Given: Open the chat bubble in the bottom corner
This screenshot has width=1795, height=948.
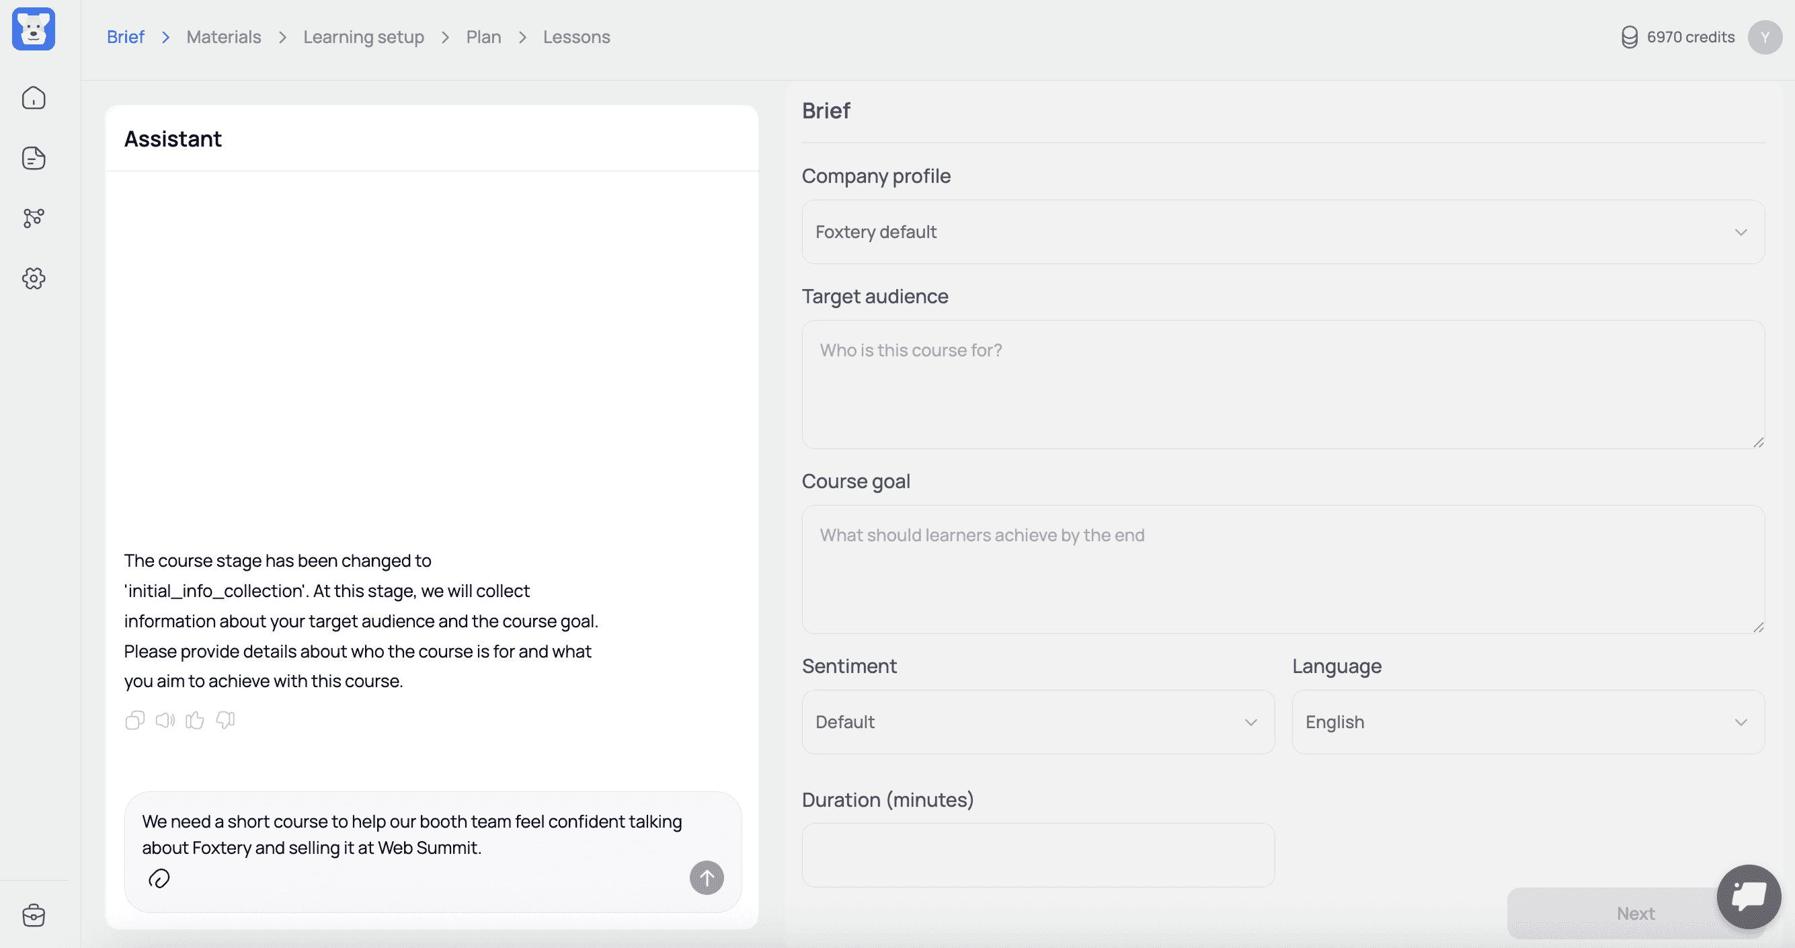Looking at the screenshot, I should click(x=1749, y=896).
